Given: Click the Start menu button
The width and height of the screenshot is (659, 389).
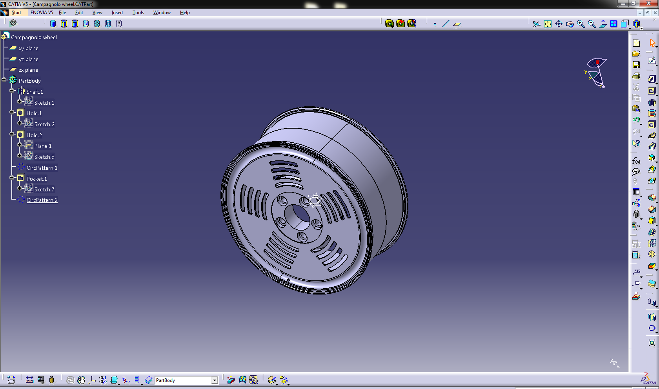Looking at the screenshot, I should 16,13.
